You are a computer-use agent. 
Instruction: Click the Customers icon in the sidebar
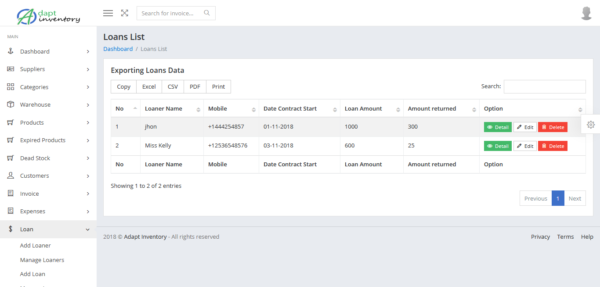coord(10,176)
